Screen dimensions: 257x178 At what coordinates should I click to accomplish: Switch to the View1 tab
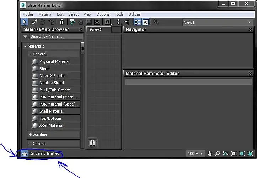point(99,29)
